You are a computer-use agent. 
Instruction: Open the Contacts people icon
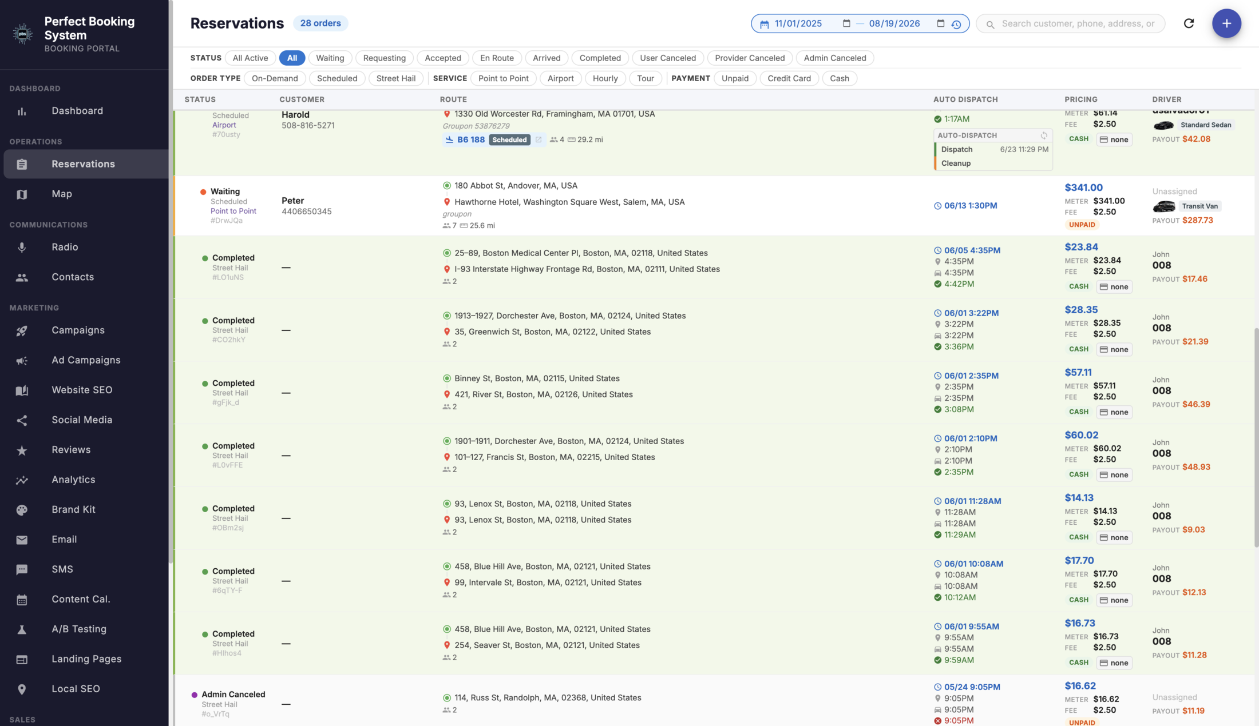point(22,277)
